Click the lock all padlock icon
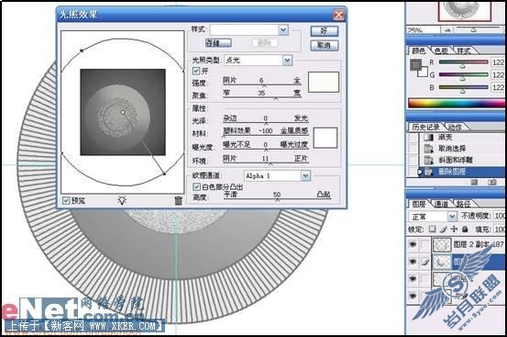Screen dimensions: 507x337 [465, 230]
